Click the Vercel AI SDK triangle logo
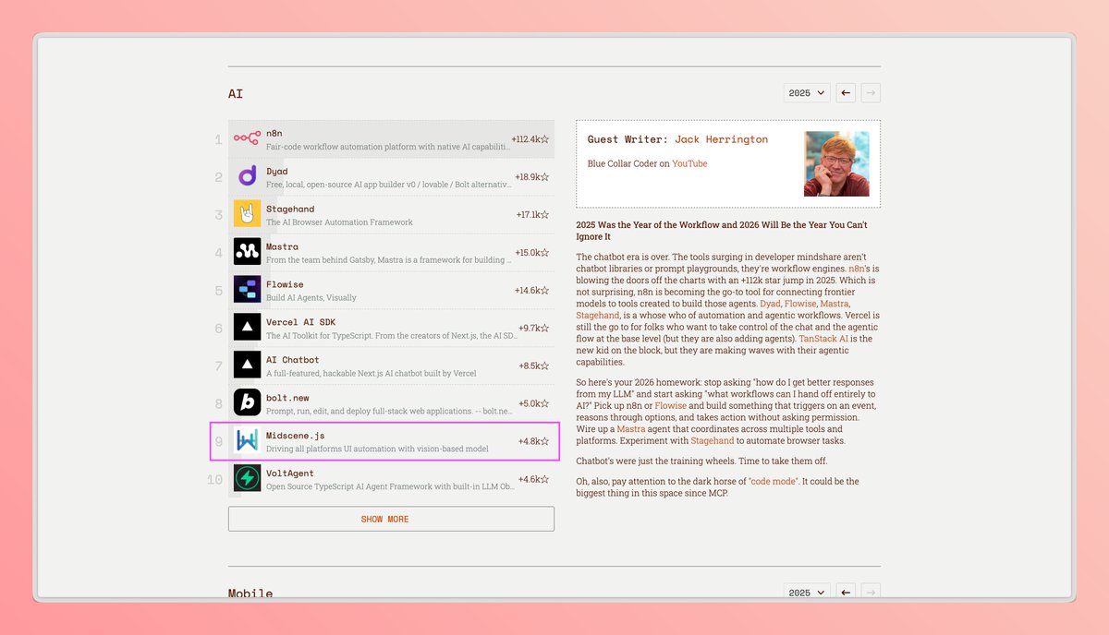Viewport: 1109px width, 635px height. point(247,328)
